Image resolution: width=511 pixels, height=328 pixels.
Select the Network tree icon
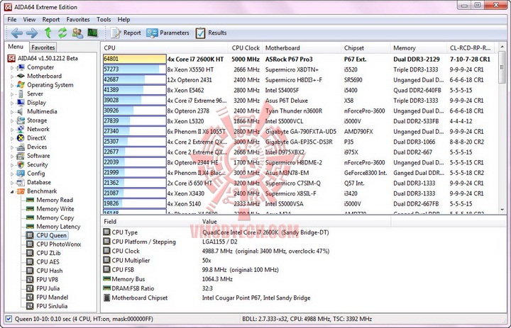tap(21, 129)
